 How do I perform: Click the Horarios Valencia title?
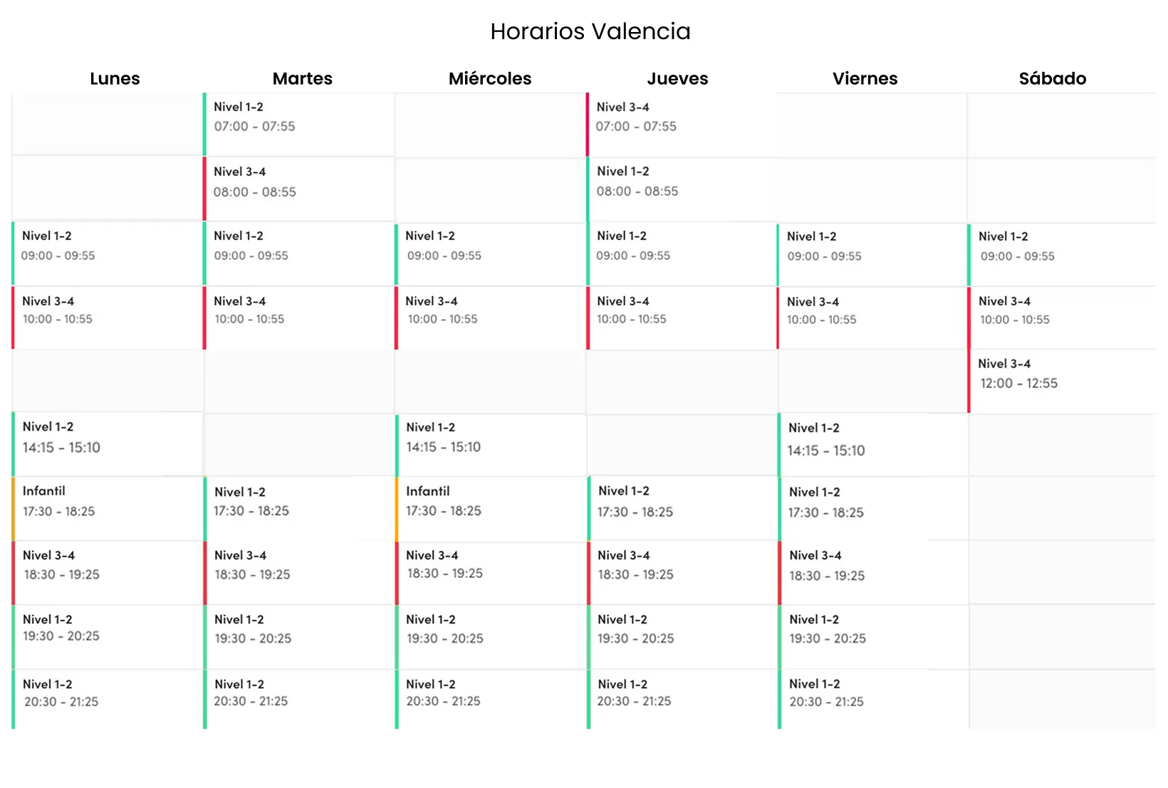coord(590,31)
